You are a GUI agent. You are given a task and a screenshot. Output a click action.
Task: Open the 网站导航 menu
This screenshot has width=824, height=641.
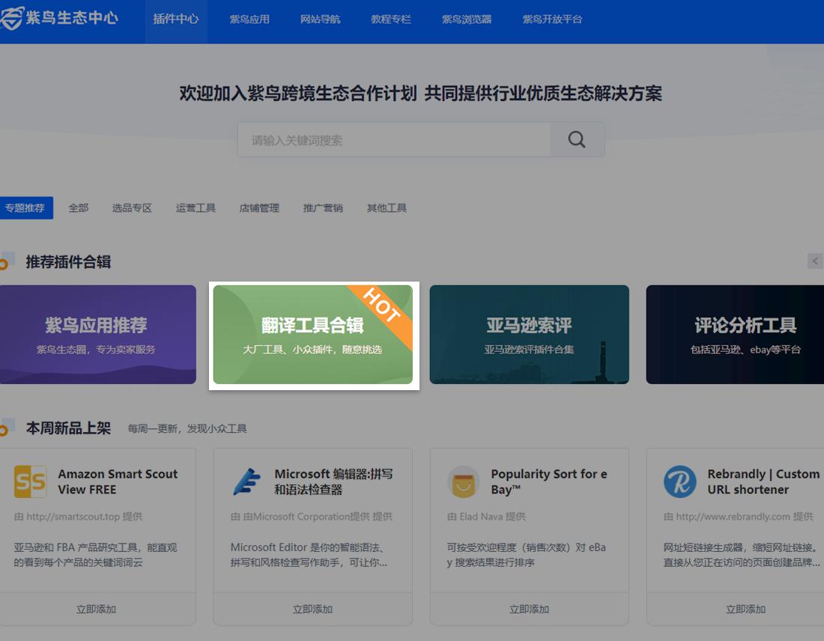point(320,20)
